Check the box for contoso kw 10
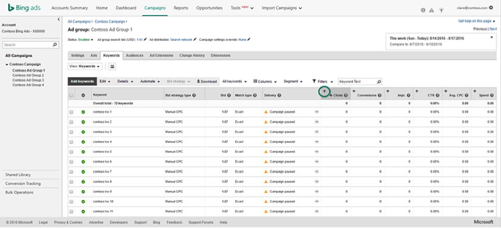Screen dimensions: 501x228 [x=71, y=202]
